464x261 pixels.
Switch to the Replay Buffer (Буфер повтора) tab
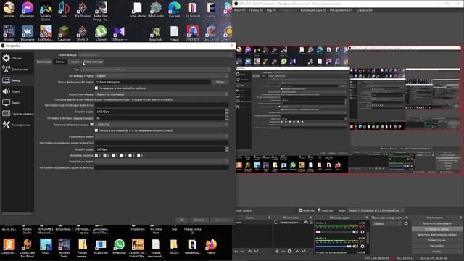(x=94, y=62)
